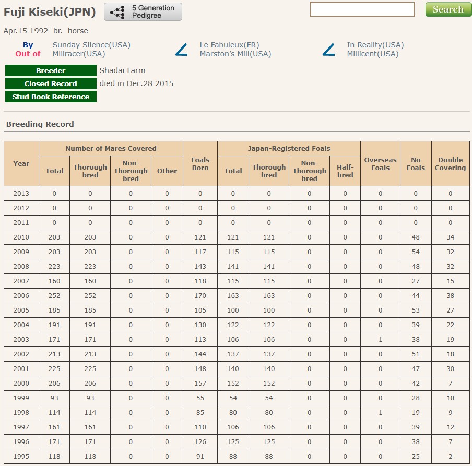Click the 2010 year cell in table
The height and width of the screenshot is (466, 472).
point(21,237)
